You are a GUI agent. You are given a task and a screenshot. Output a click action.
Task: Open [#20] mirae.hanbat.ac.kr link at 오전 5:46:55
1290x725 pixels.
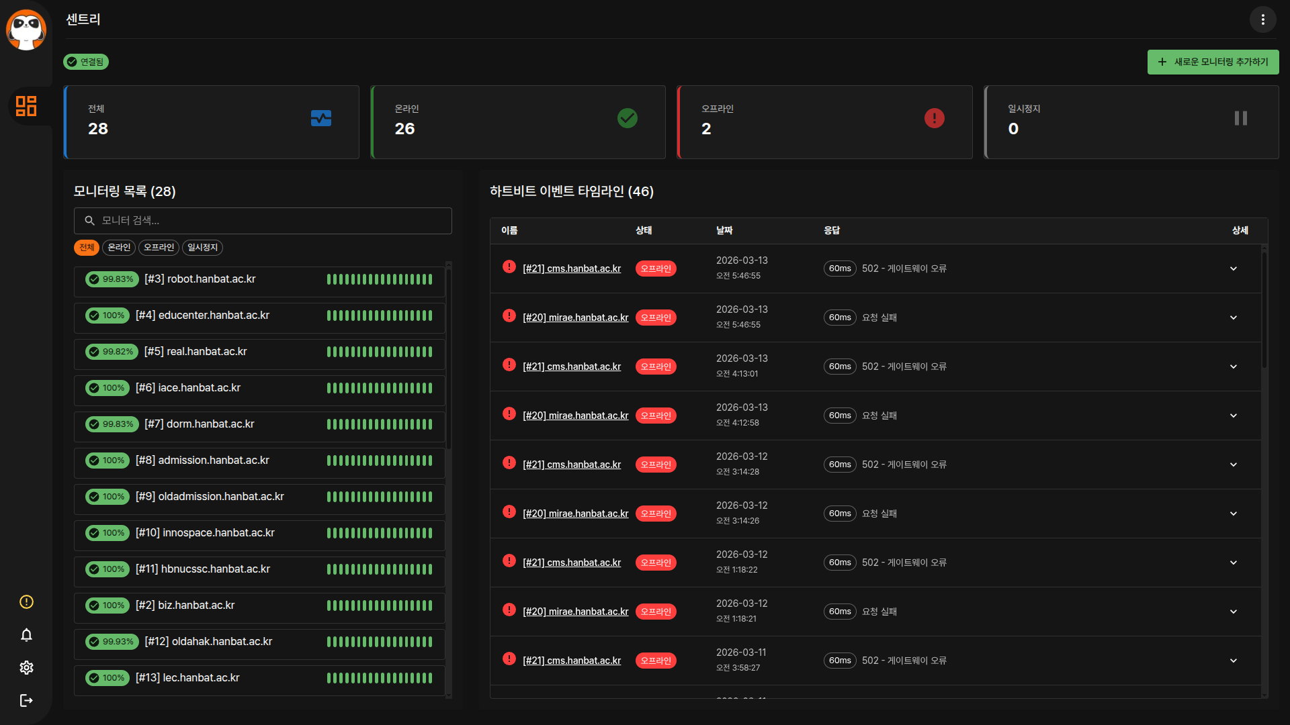575,318
